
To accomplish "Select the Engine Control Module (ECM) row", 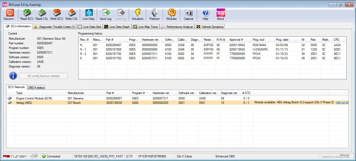I will pyautogui.click(x=177, y=98).
